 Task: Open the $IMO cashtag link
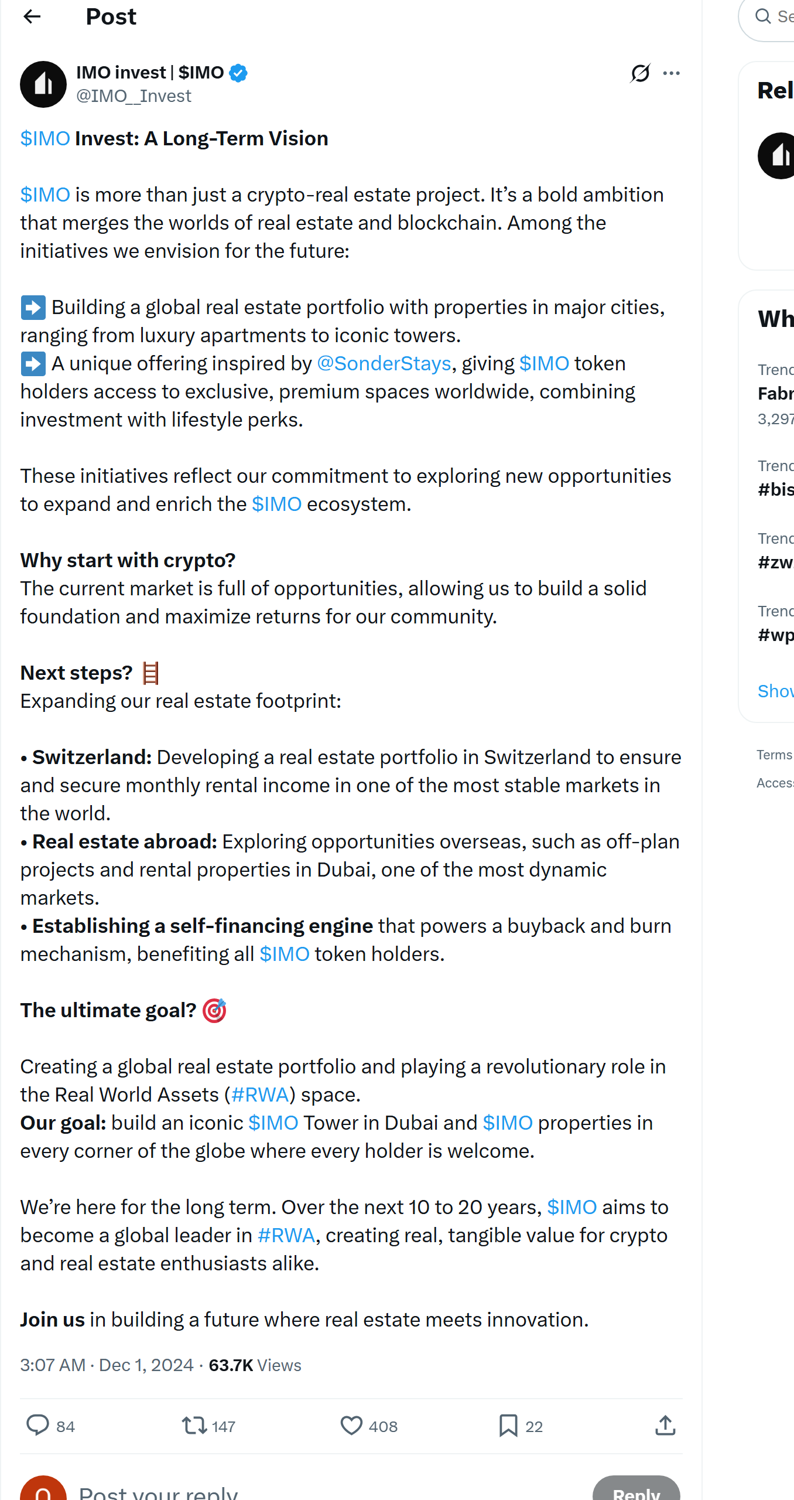click(45, 138)
